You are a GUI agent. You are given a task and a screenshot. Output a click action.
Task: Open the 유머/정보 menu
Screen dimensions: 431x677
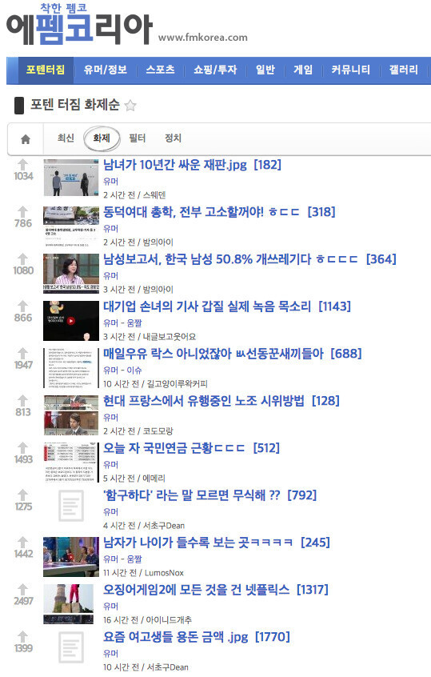click(x=106, y=70)
